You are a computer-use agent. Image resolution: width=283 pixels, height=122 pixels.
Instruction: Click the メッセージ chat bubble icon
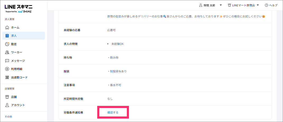click(x=7, y=61)
